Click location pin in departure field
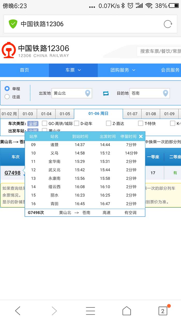The width and height of the screenshot is (181, 322). click(88, 93)
